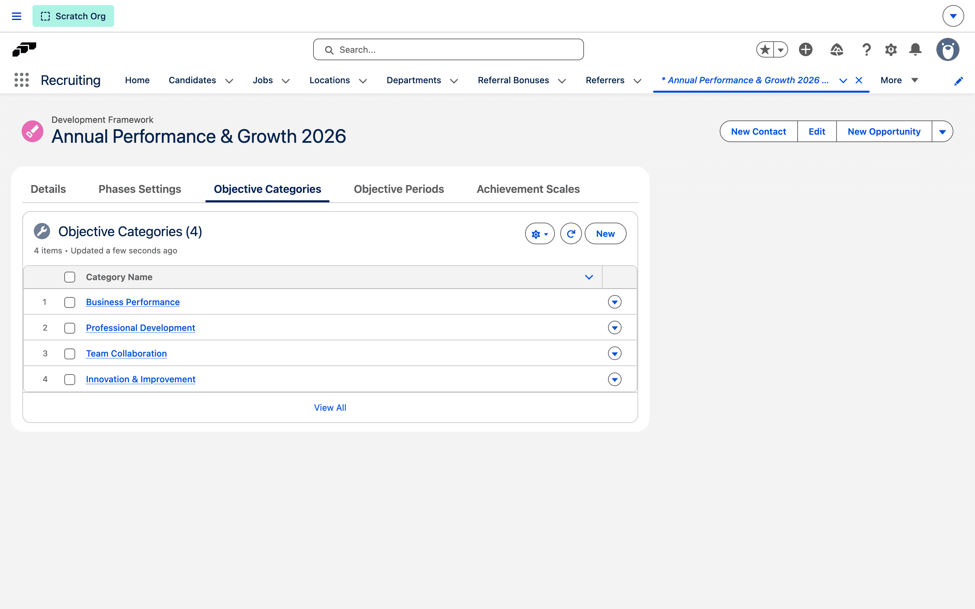Click the Scratch Org badge
This screenshot has height=609, width=975.
coord(73,16)
